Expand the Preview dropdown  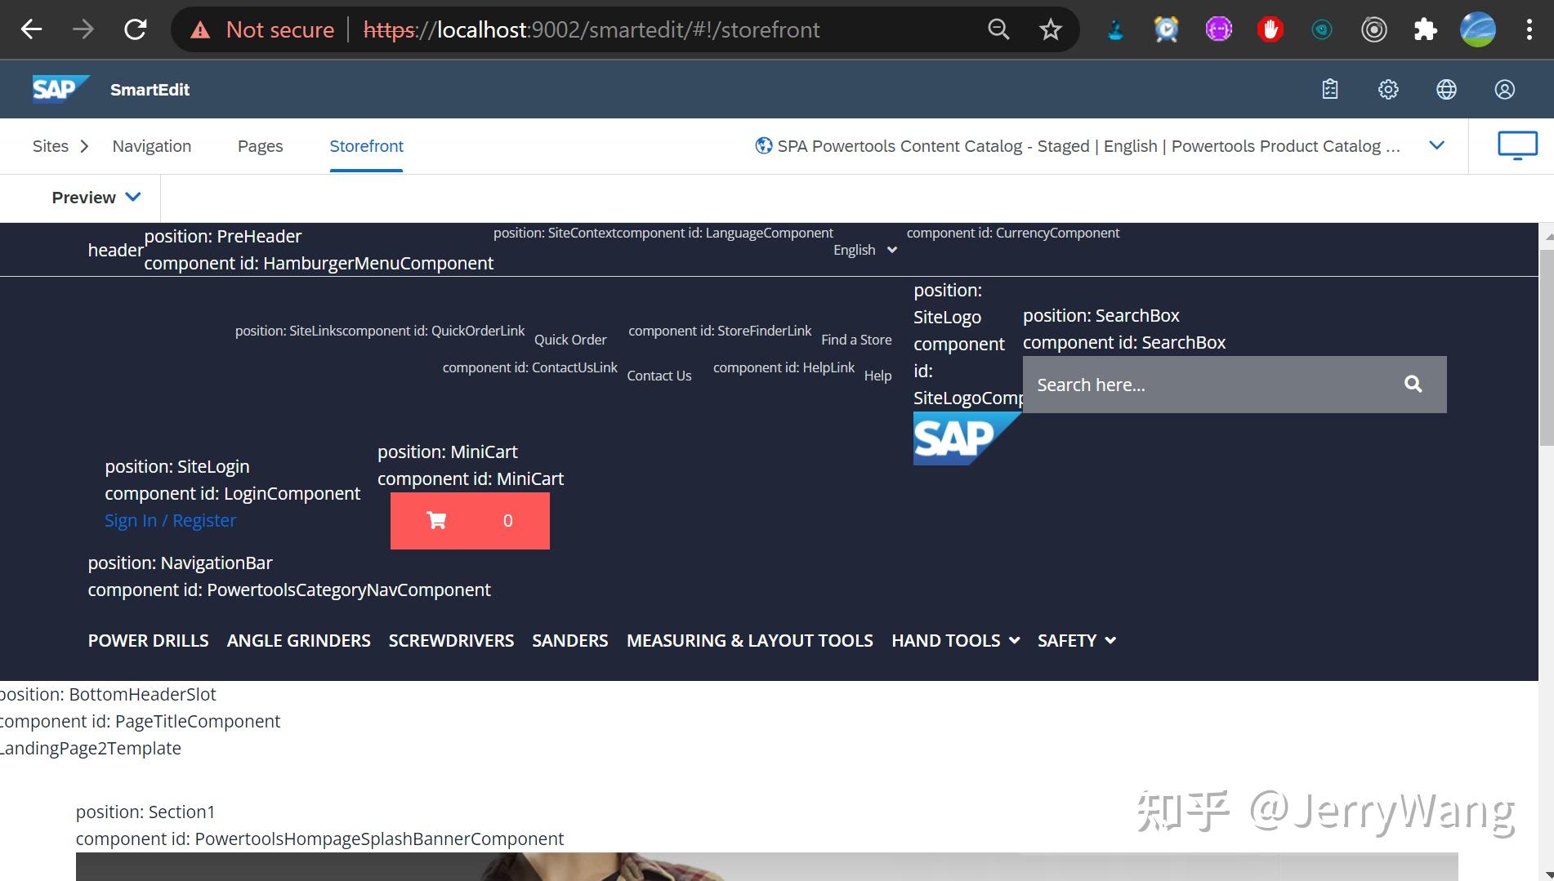[133, 197]
